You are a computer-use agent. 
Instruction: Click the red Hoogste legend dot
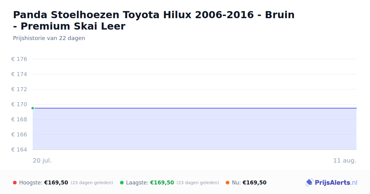pos(15,183)
